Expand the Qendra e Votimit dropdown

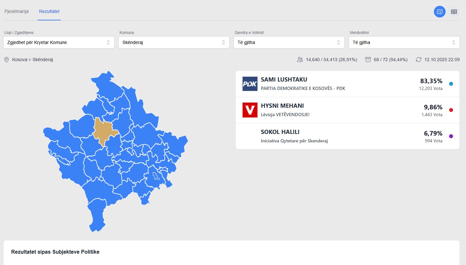pos(289,42)
